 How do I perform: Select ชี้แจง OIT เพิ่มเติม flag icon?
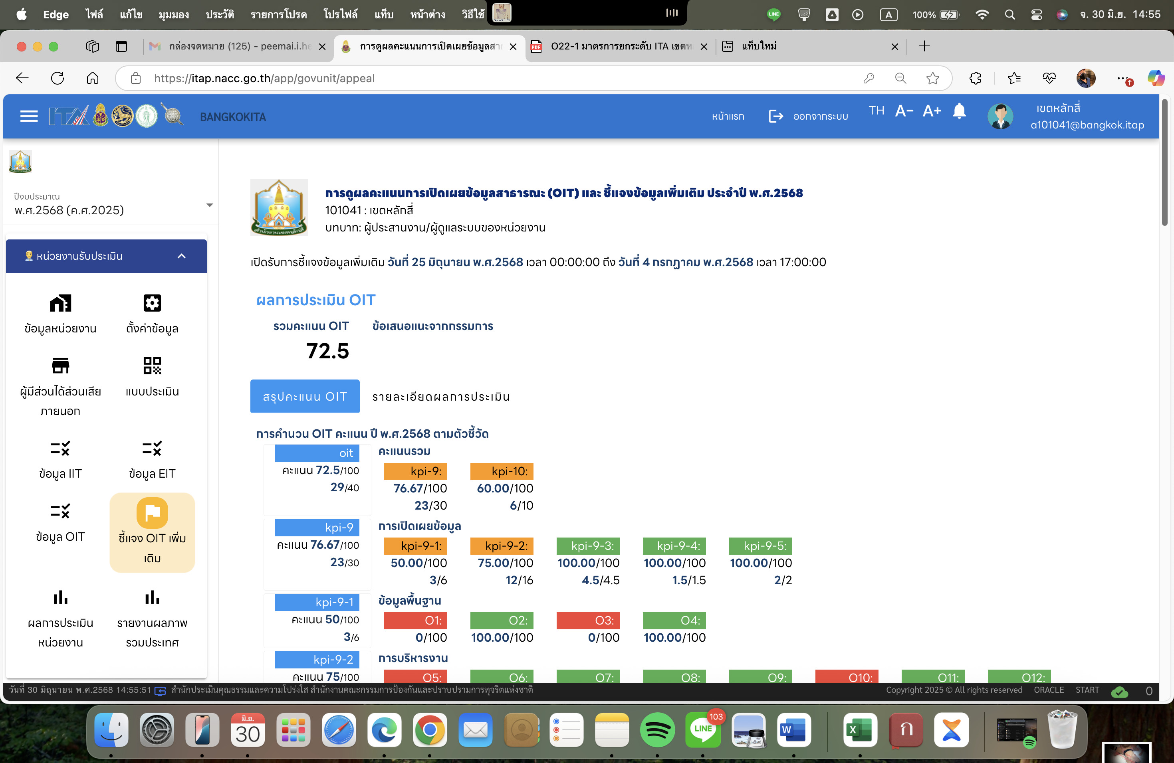coord(152,513)
